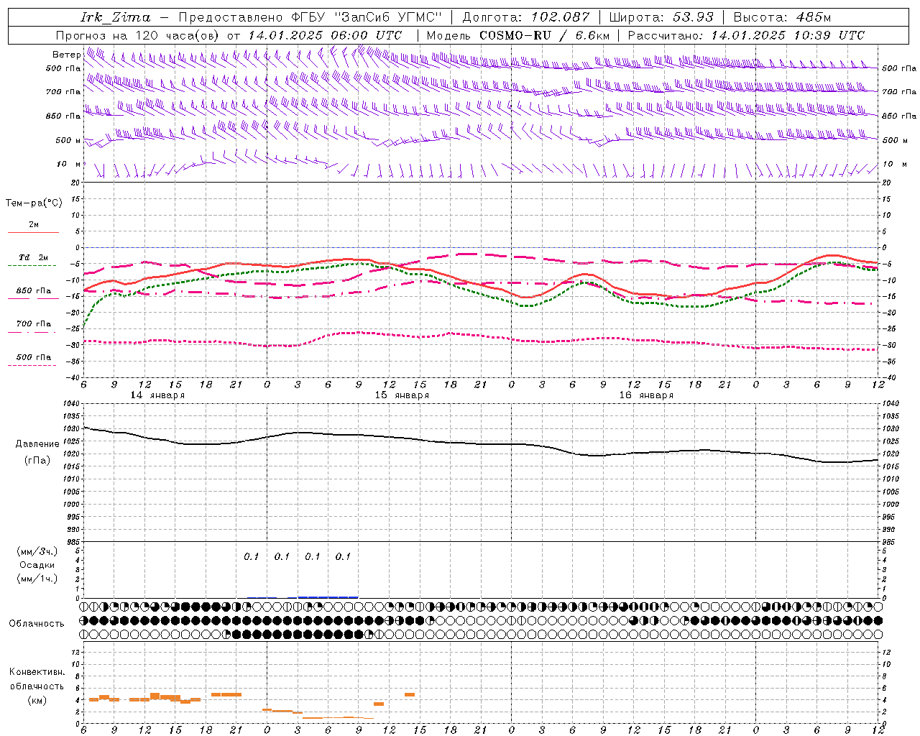Click the Конвективн. convective cloud label
This screenshot has height=736, width=920.
[x=37, y=672]
